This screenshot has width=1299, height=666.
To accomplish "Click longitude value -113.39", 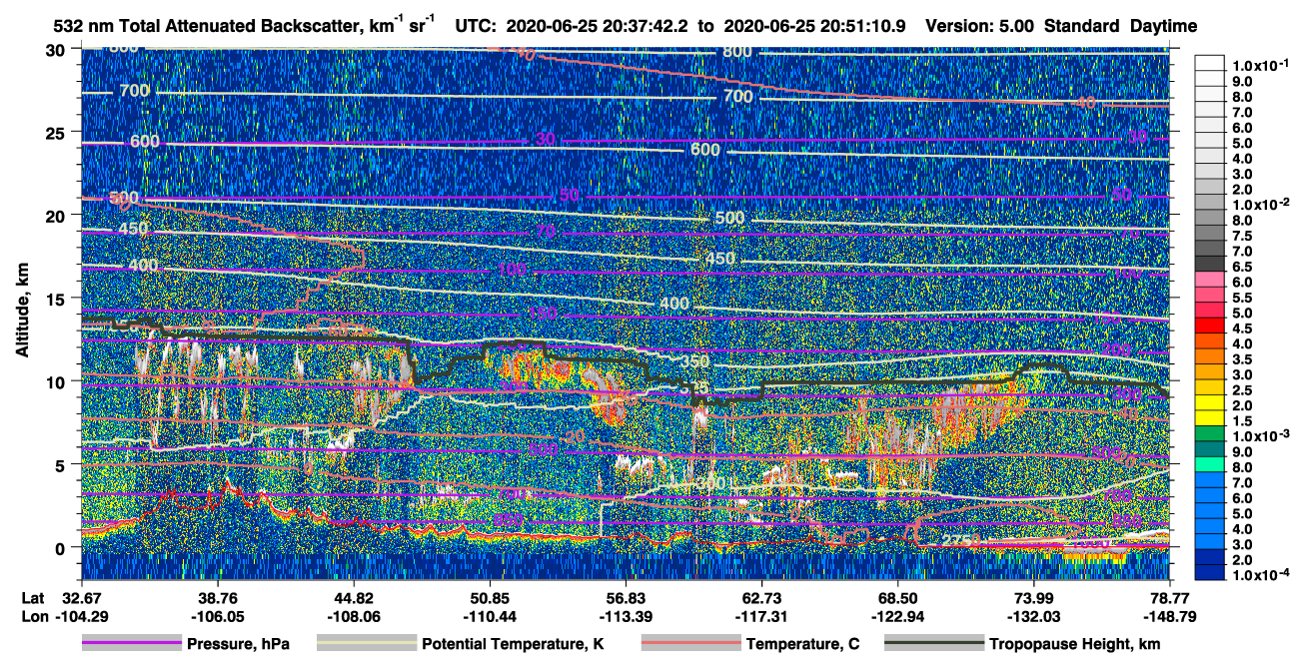I will tap(626, 616).
